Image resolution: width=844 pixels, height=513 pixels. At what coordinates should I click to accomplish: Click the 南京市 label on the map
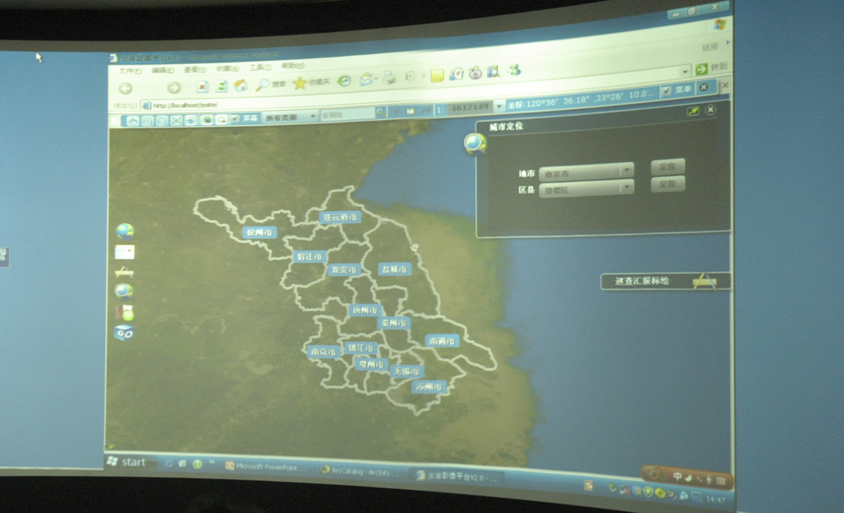tap(323, 351)
